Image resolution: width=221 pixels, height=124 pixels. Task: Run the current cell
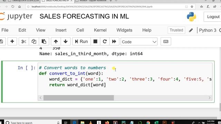81,41
